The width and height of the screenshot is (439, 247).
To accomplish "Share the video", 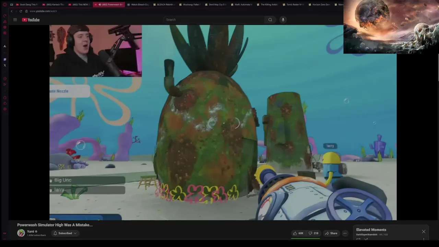I will click(x=331, y=233).
